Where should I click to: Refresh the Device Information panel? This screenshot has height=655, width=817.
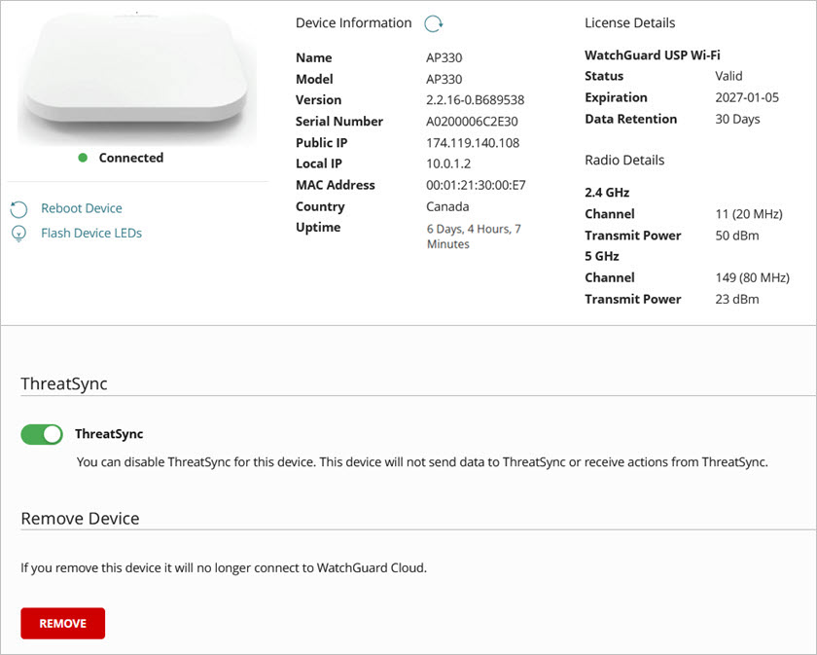point(432,22)
